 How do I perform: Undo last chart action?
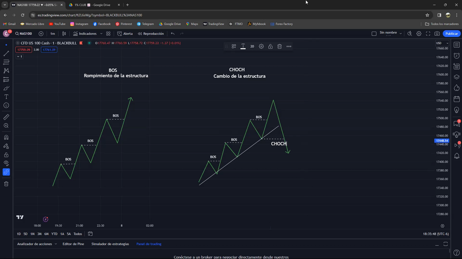click(x=173, y=34)
